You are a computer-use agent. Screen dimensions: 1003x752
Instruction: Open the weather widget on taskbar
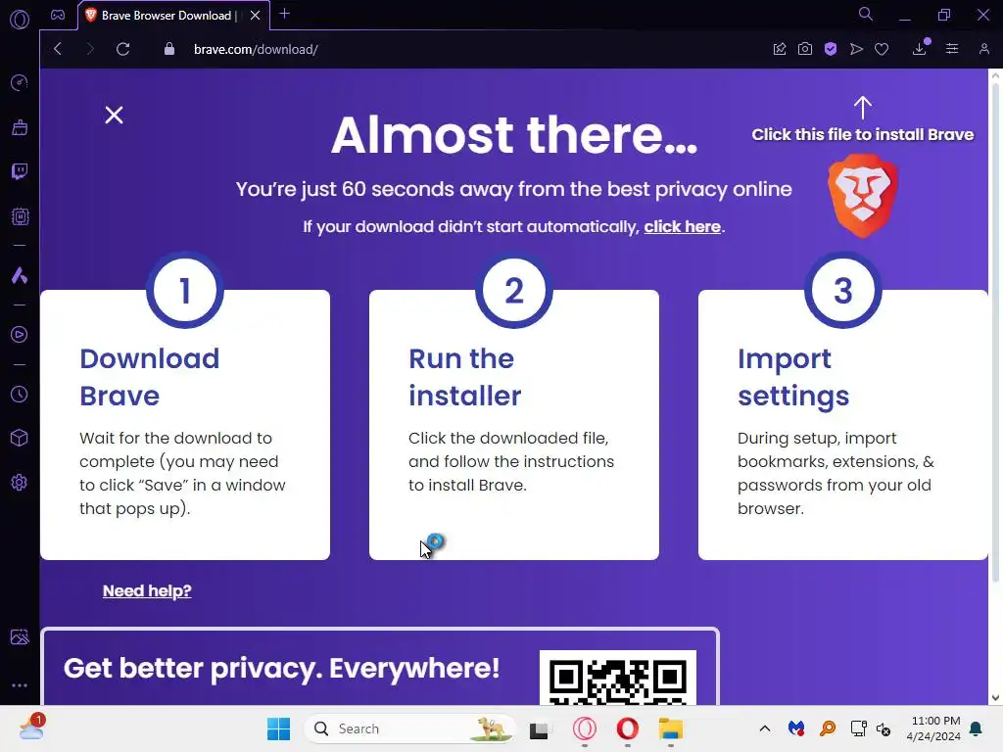pyautogui.click(x=32, y=728)
